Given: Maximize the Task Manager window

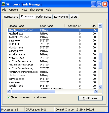Looking at the screenshot, I should [x=99, y=4].
